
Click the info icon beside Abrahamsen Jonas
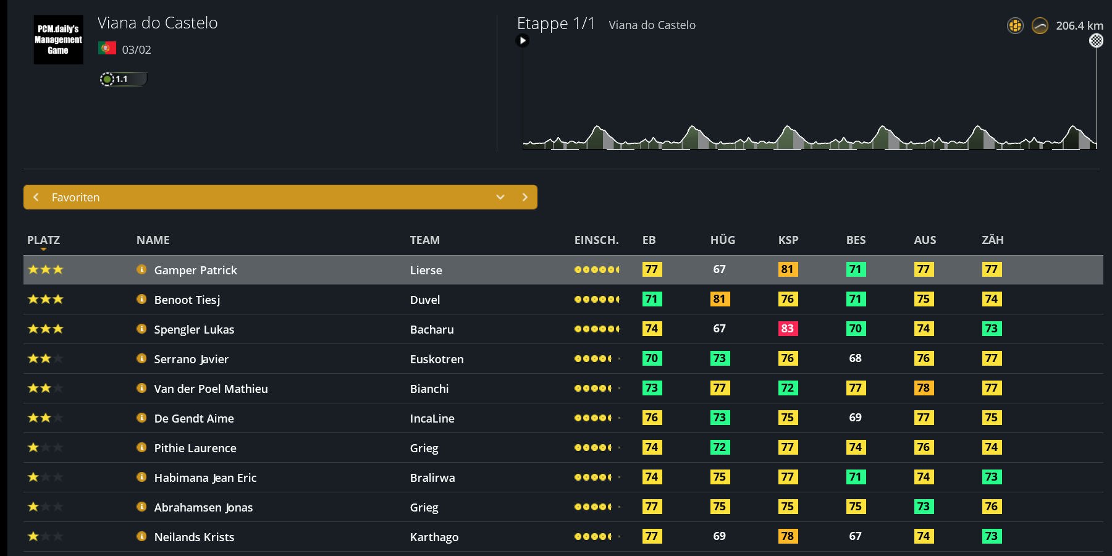(x=141, y=507)
